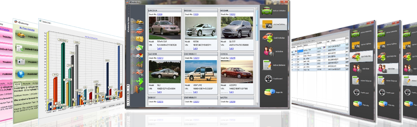Screen dimensions: 417x127
Task: Select the Nissan Quest photo
Action: [237, 28]
